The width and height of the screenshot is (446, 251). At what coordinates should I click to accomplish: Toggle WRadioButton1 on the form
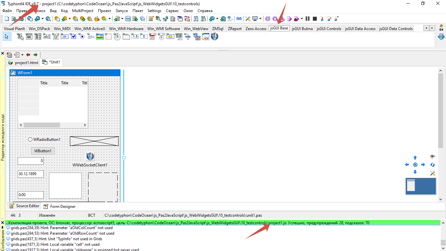(30, 140)
